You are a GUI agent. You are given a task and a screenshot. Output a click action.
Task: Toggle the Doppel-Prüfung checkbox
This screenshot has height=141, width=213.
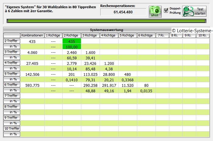click(x=166, y=10)
